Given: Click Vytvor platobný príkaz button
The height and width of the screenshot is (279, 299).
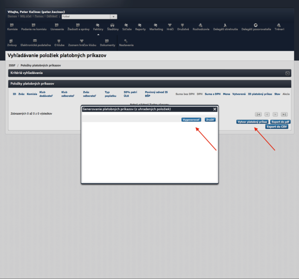Looking at the screenshot, I should 252,122.
